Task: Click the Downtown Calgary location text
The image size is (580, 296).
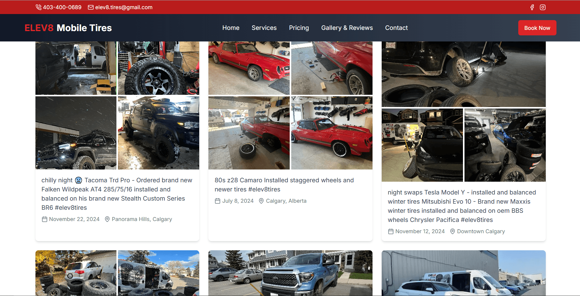Action: pyautogui.click(x=481, y=231)
